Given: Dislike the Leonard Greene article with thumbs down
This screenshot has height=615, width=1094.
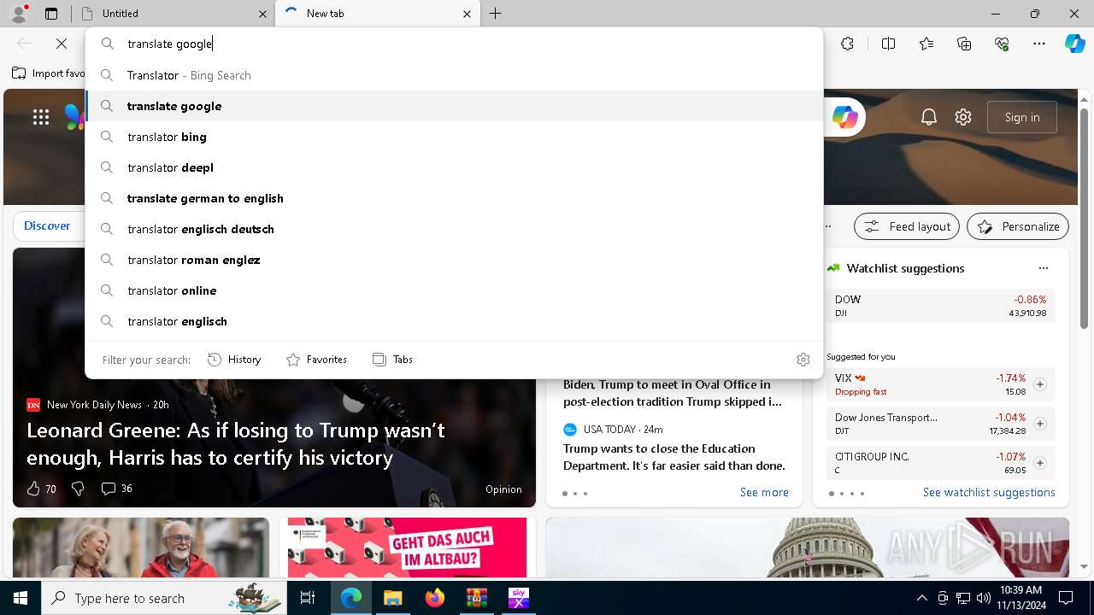Looking at the screenshot, I should (x=78, y=489).
